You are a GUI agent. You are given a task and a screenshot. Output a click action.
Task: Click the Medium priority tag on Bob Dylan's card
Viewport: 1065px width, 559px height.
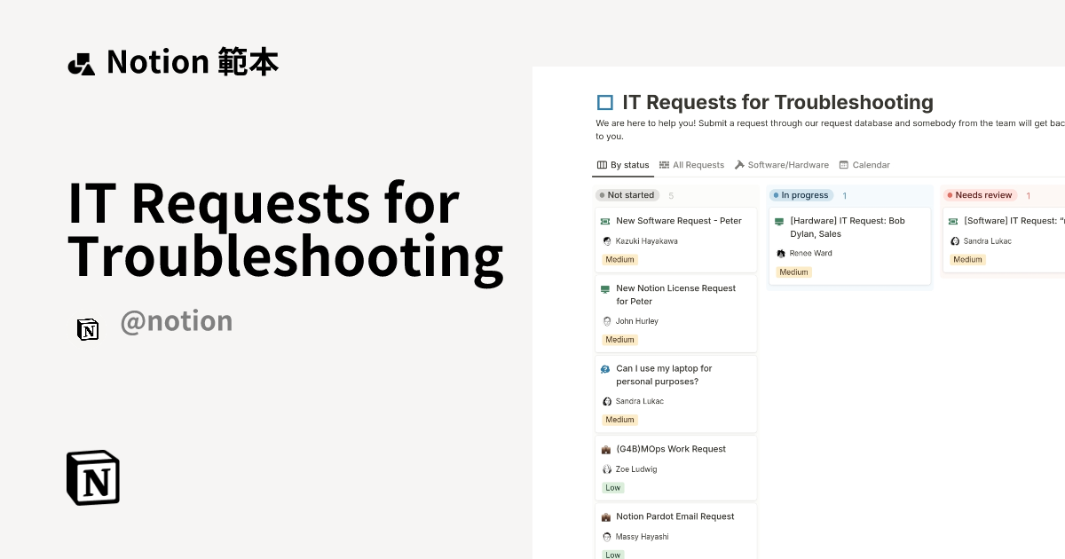(x=793, y=272)
